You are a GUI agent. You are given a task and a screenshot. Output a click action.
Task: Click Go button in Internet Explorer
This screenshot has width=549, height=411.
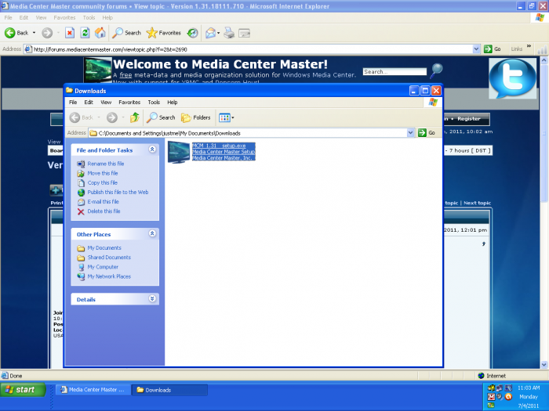[x=493, y=49]
